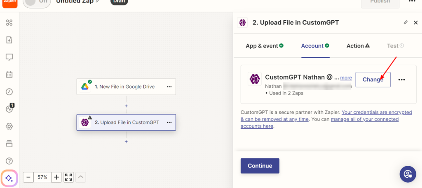Open the status activity icon with badge
The image size is (422, 188).
click(x=9, y=109)
